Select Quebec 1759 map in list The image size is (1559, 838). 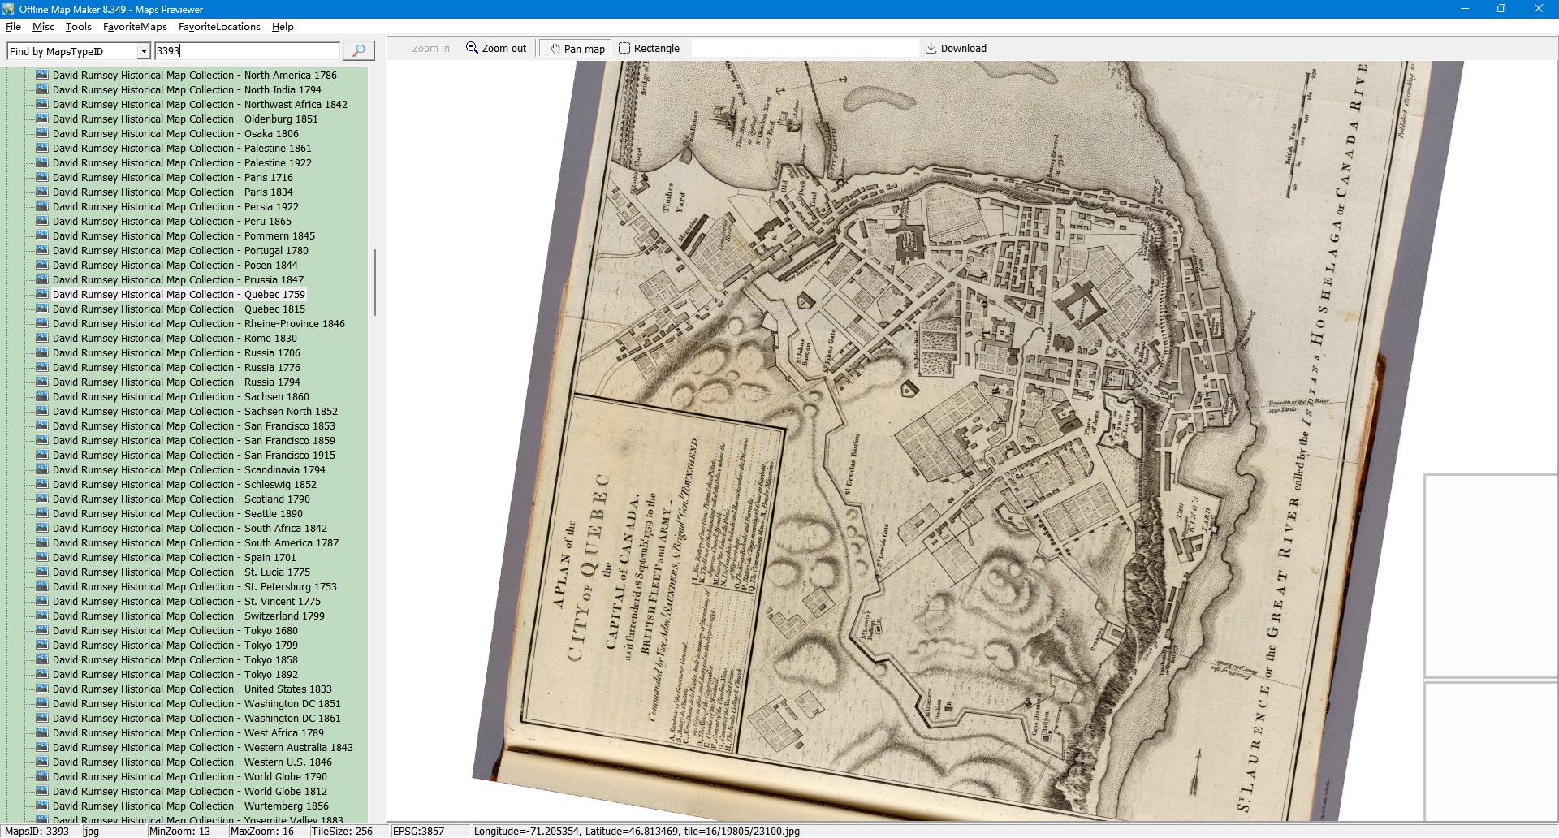click(x=179, y=295)
